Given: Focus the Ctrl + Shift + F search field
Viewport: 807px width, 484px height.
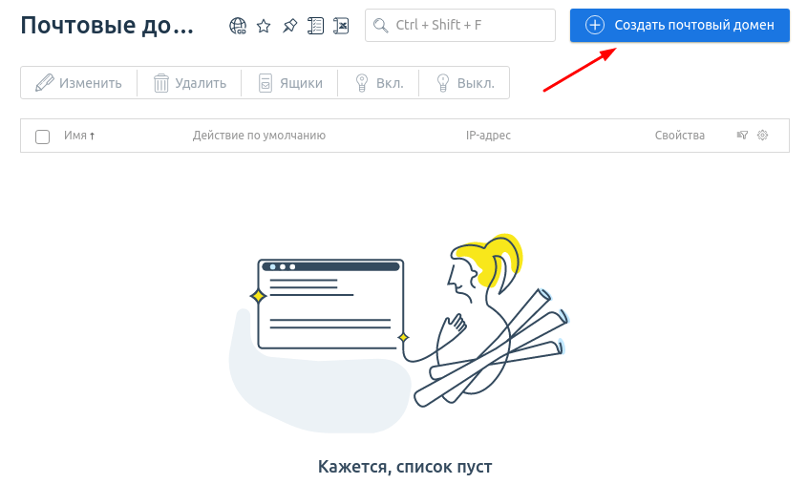Looking at the screenshot, I should (x=470, y=26).
